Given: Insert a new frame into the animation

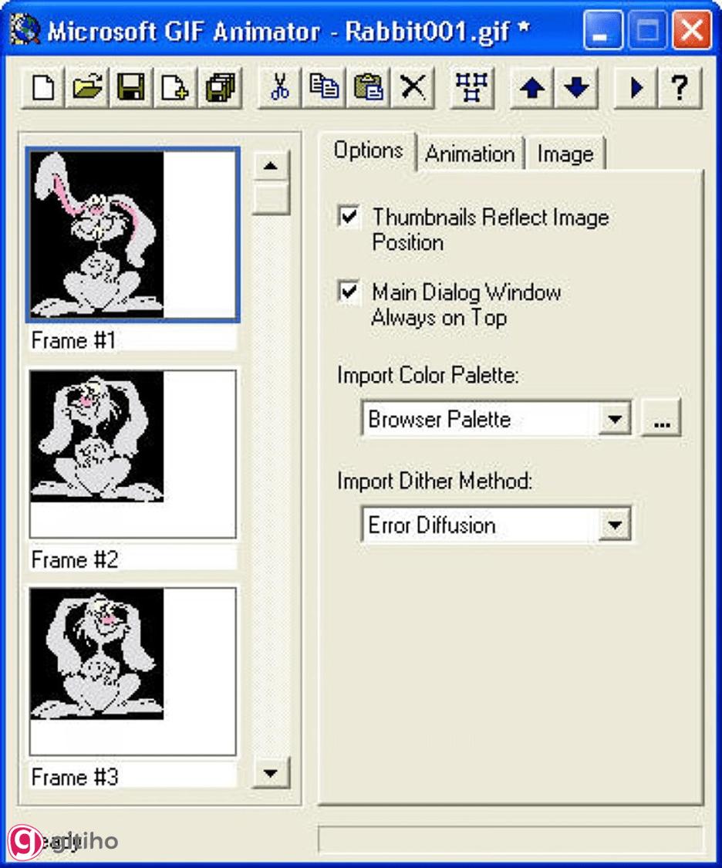Looking at the screenshot, I should 176,87.
